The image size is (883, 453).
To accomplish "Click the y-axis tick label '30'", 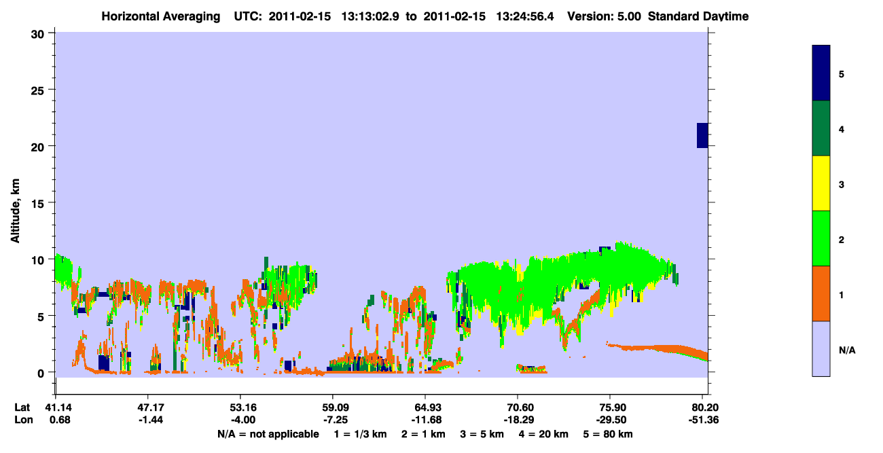I will pos(39,33).
